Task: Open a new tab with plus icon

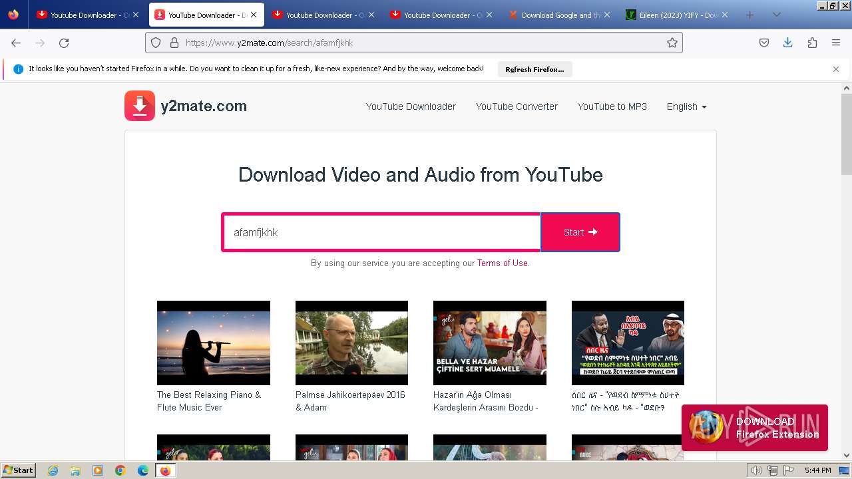Action: tap(749, 15)
